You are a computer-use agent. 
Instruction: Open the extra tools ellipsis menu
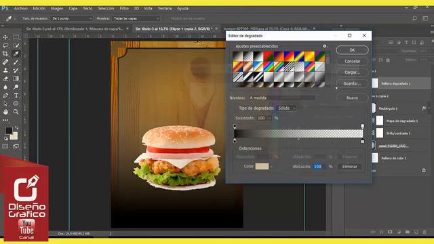pos(5,121)
